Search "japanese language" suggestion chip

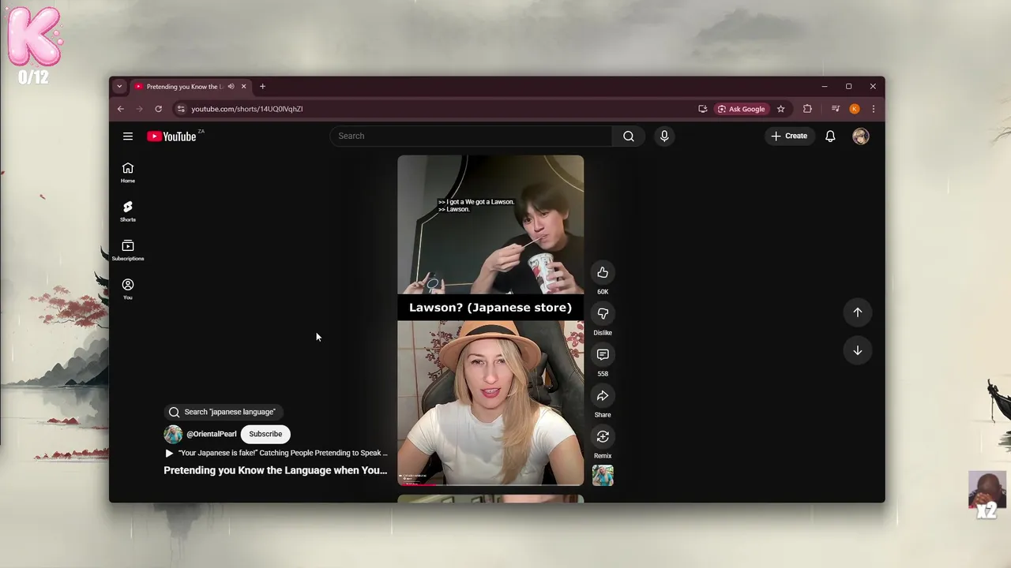pos(224,412)
